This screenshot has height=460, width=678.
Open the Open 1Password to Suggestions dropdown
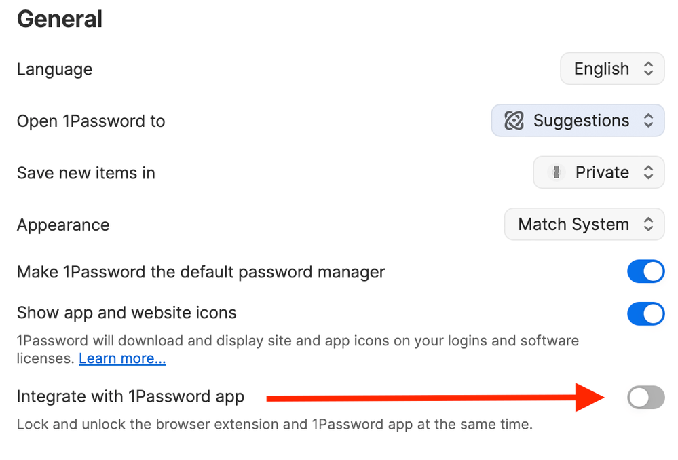point(578,121)
